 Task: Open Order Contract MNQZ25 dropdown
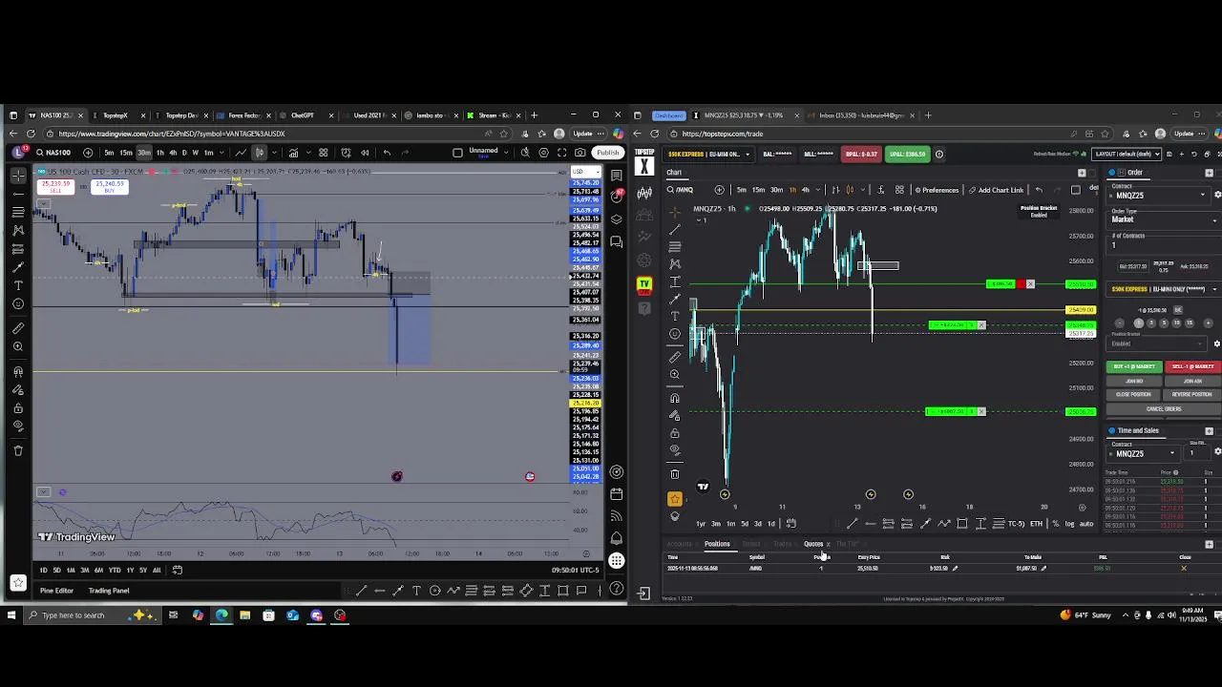[x=1158, y=196]
